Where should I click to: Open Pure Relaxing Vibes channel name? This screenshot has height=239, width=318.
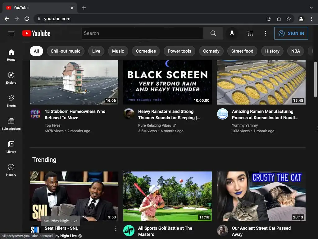click(x=154, y=125)
